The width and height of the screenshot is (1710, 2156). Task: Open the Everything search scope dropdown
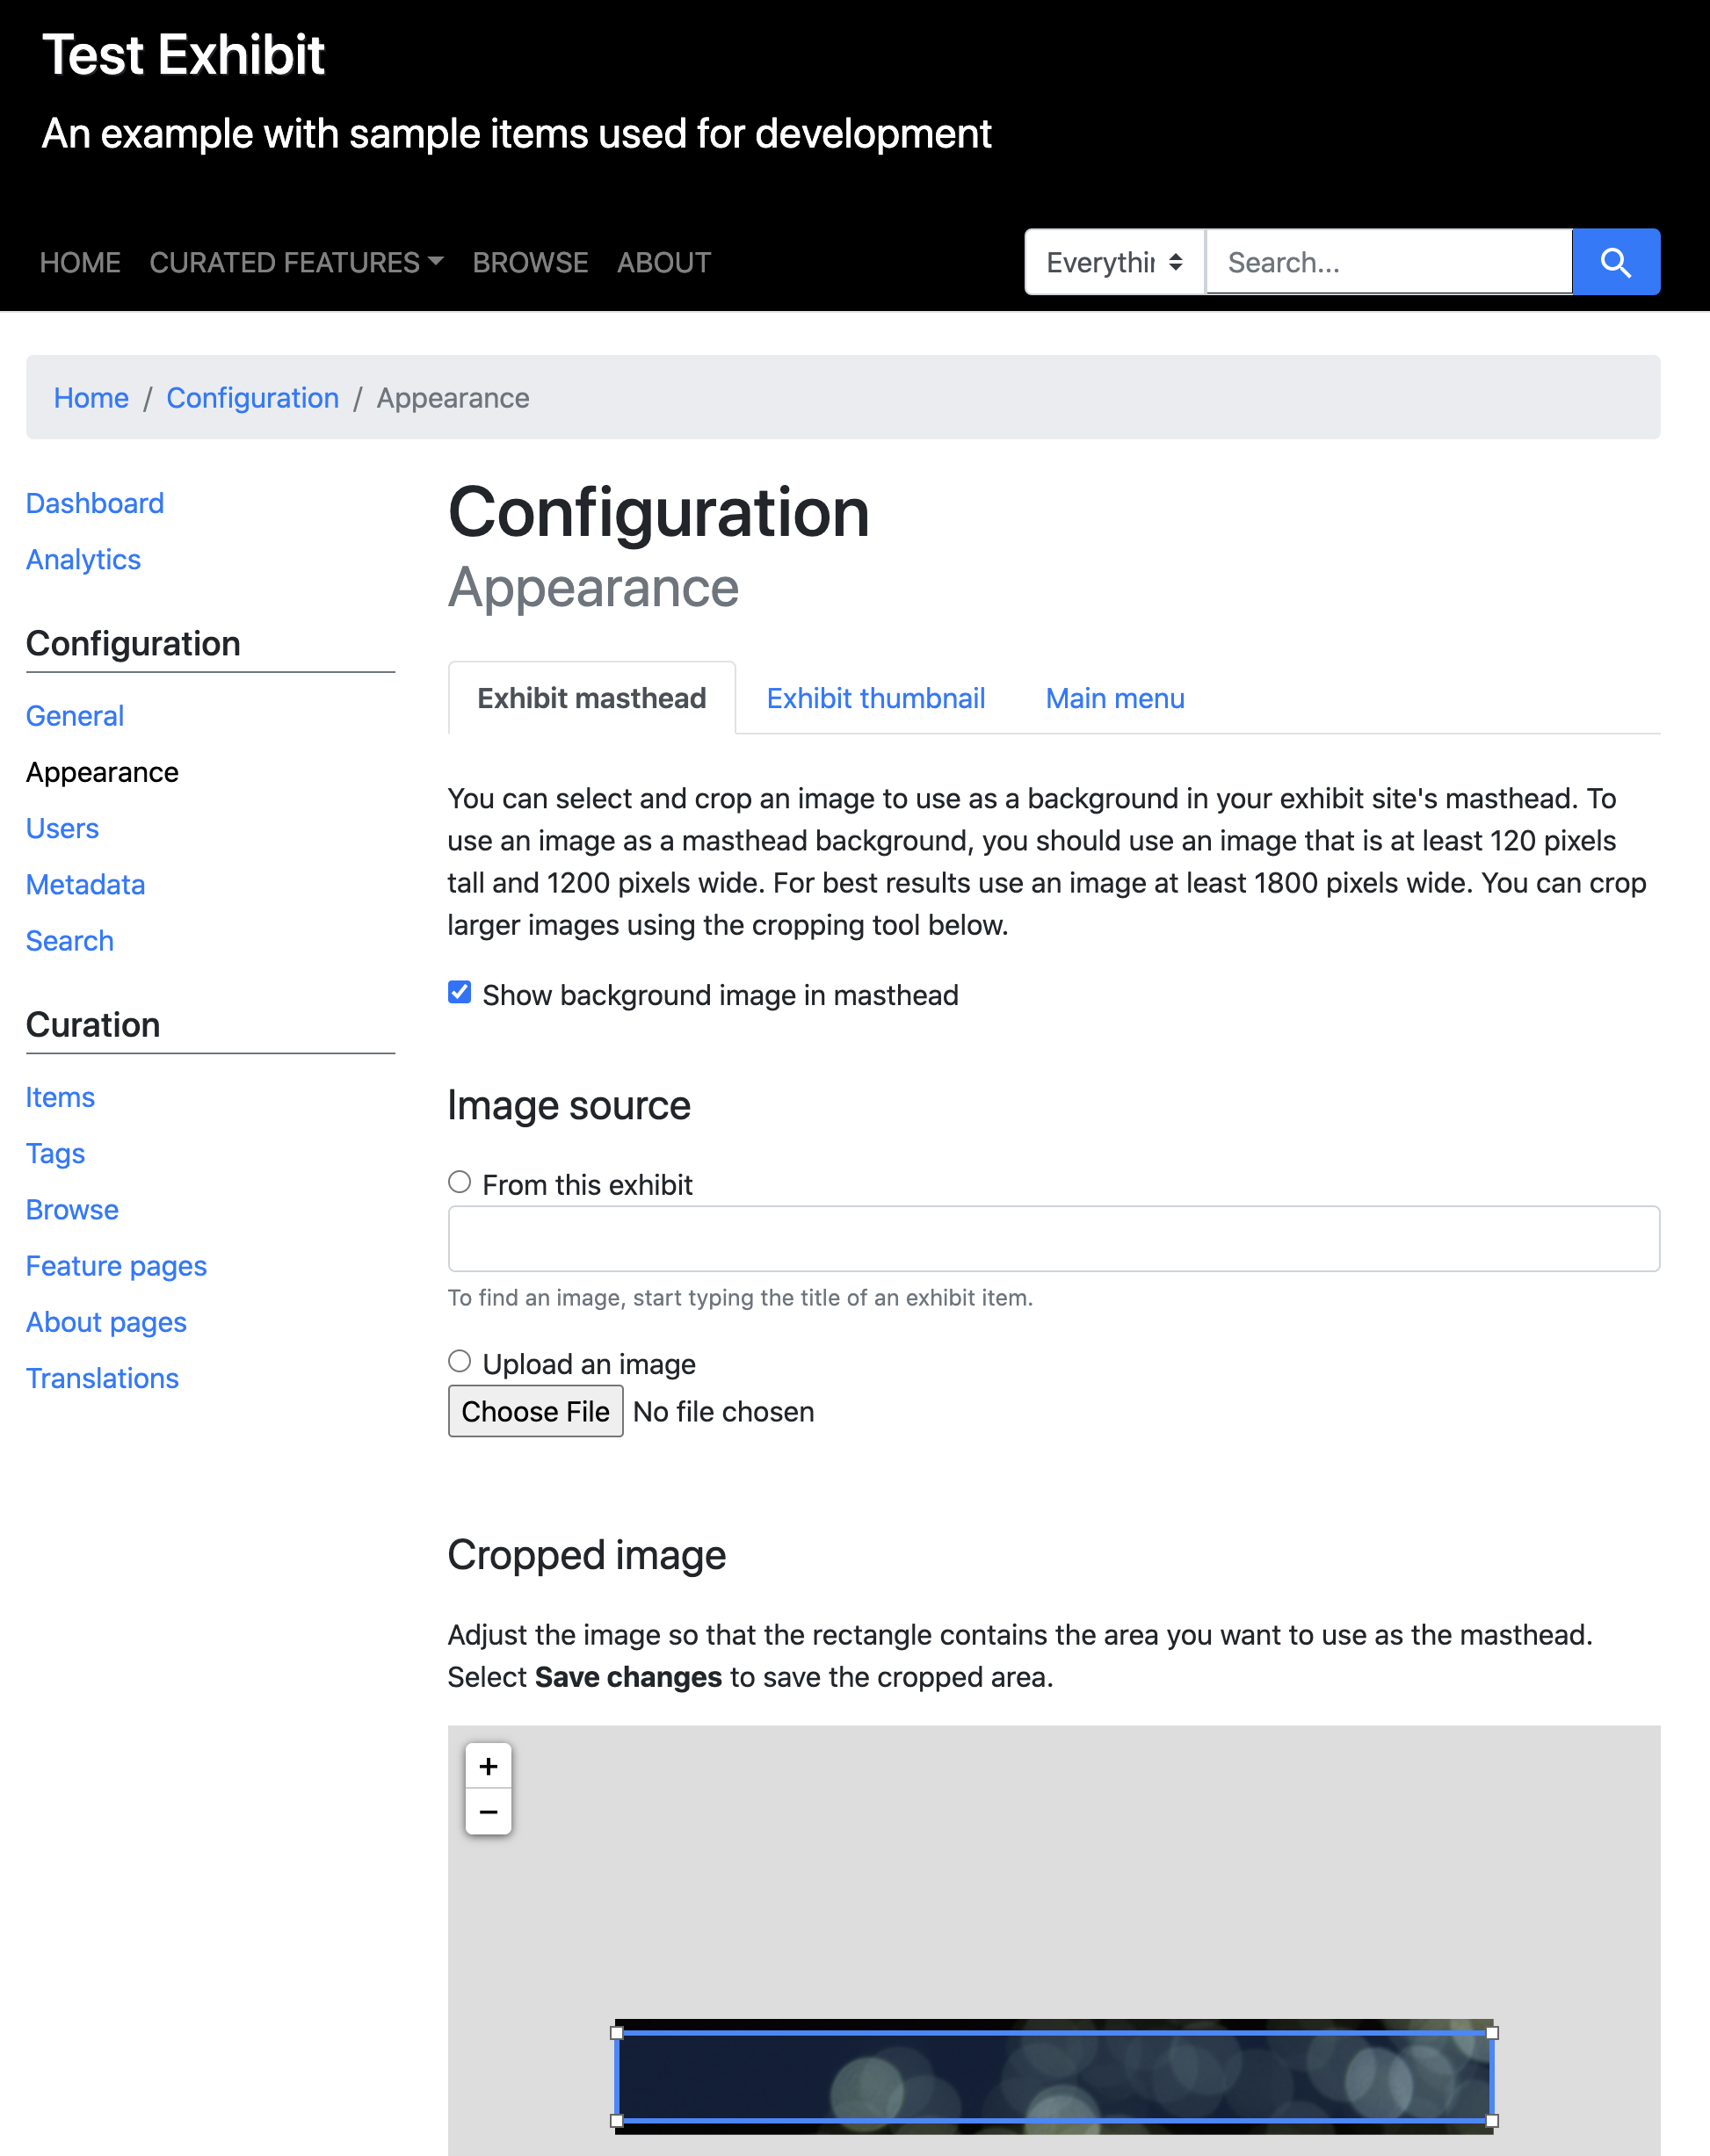pos(1113,262)
